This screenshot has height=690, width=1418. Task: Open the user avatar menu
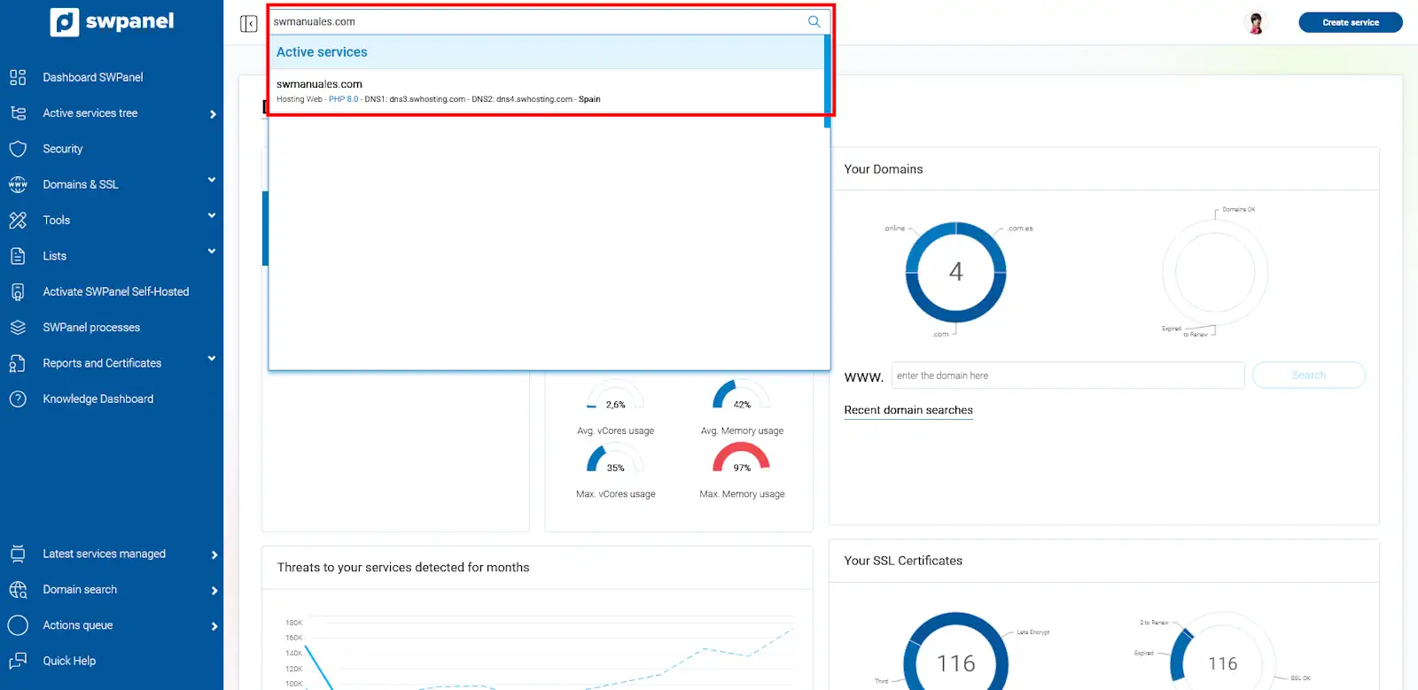[x=1256, y=22]
